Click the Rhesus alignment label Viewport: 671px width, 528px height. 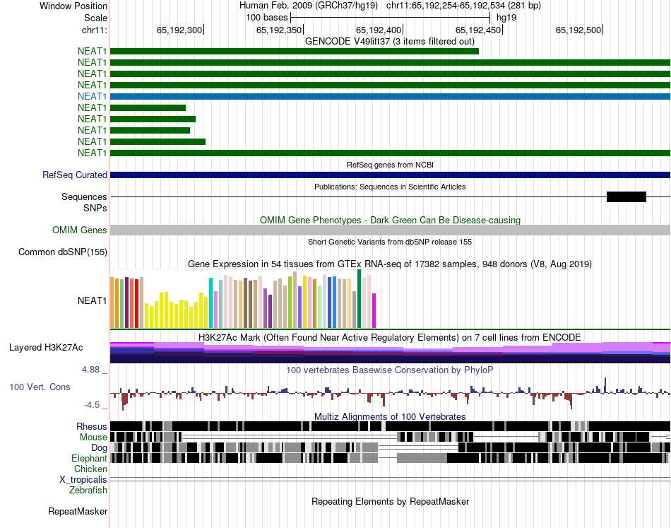pos(92,426)
